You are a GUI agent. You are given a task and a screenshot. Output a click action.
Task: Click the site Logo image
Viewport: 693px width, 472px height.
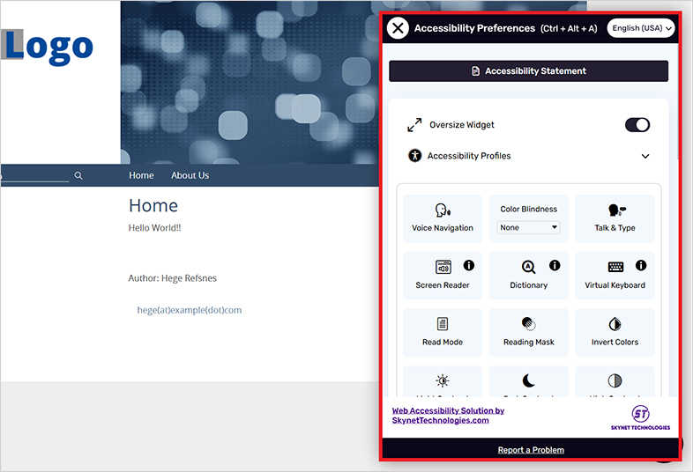[x=47, y=47]
